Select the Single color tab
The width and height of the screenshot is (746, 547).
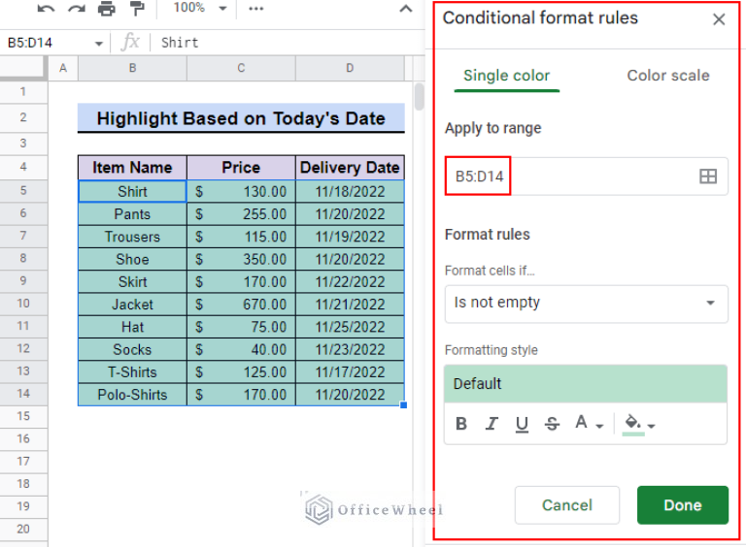[x=507, y=76]
